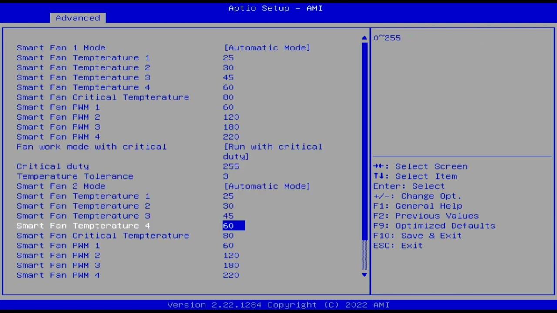Click the Select Item key hint

[415, 176]
